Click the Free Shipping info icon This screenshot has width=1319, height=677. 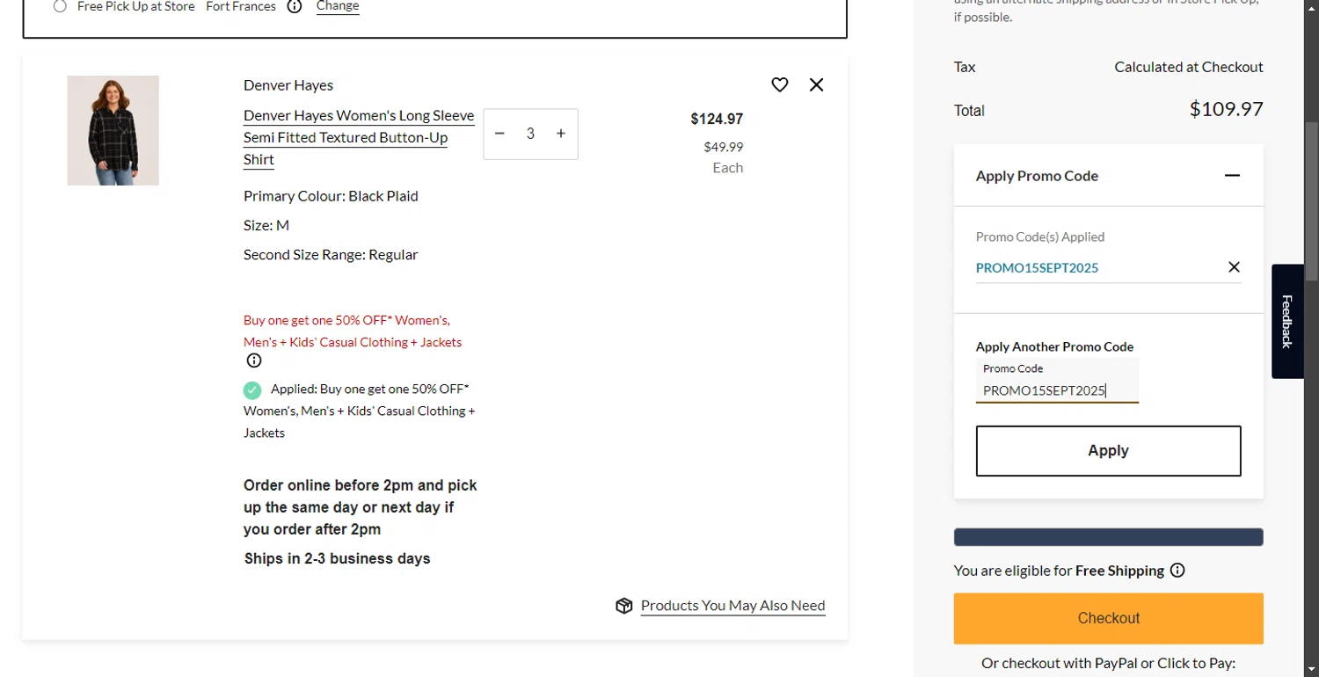(x=1177, y=571)
